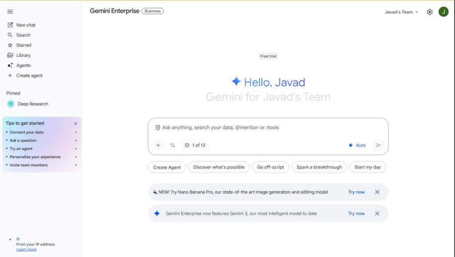
Task: Expand the Invite team members tip
Action: pos(41,165)
